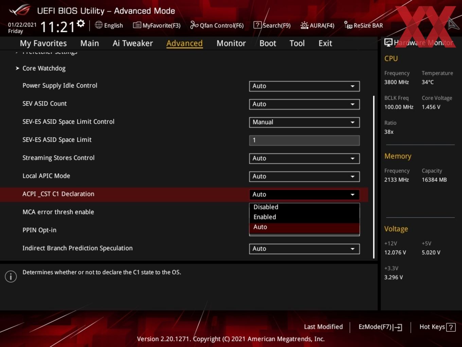Click the Hot Keys question mark icon
462x347 pixels.
[451, 327]
